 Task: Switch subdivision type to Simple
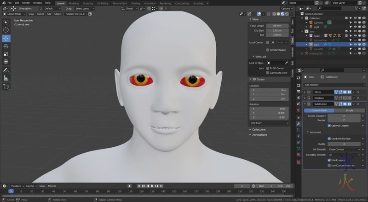350,110
